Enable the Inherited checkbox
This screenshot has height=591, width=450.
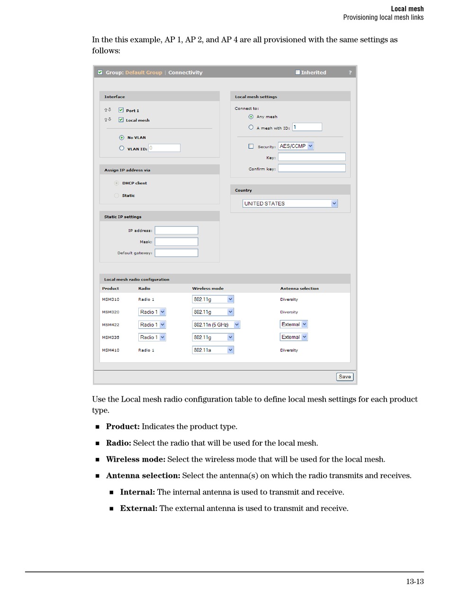pyautogui.click(x=297, y=72)
